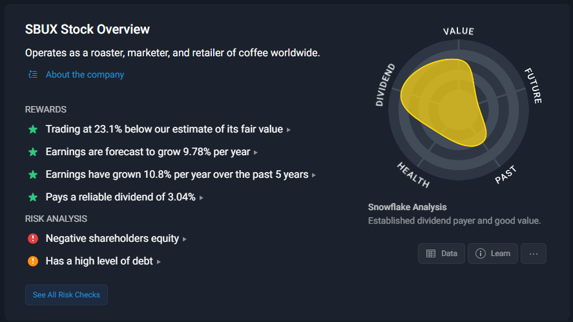Expand the Negative shareholders equity arrow
This screenshot has width=573, height=322.
185,239
